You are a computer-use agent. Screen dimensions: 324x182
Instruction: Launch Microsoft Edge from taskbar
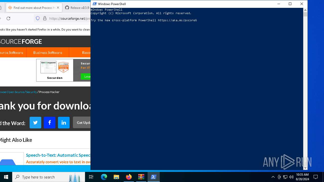click(104, 177)
